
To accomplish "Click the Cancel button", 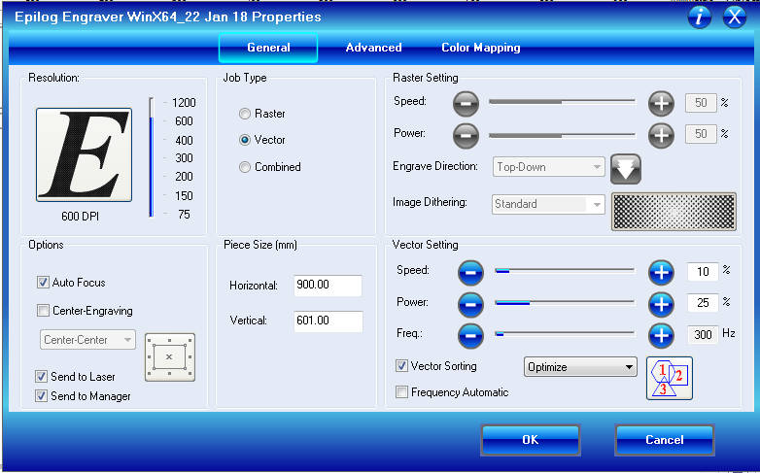I will 665,440.
